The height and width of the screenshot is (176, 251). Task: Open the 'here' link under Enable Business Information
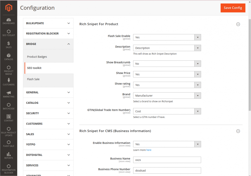[x=149, y=150]
